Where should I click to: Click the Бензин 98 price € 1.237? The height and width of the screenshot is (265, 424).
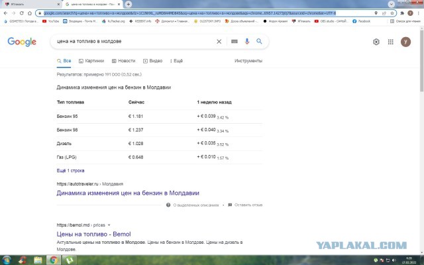click(136, 130)
